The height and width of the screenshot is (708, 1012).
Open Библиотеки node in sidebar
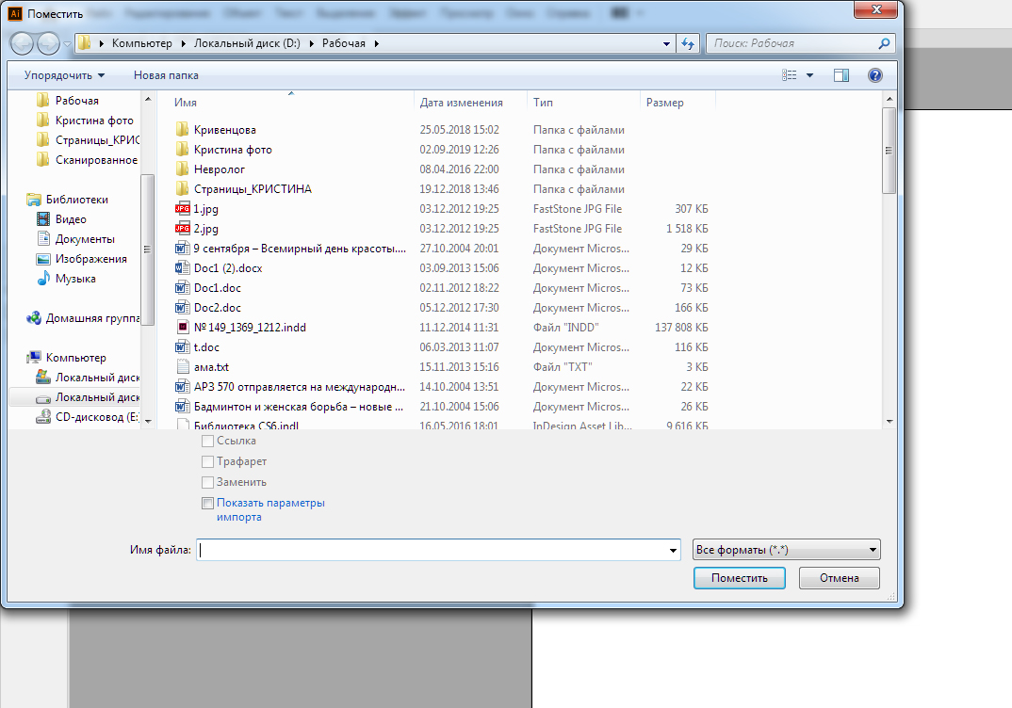[67, 200]
